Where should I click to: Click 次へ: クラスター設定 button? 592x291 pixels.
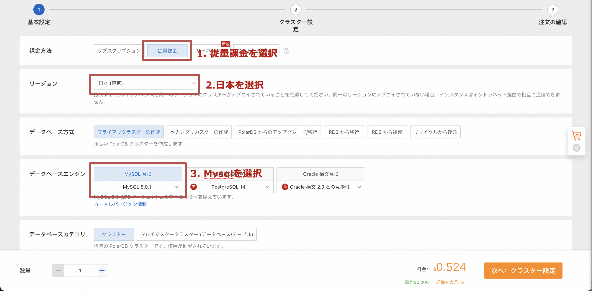[x=523, y=270]
